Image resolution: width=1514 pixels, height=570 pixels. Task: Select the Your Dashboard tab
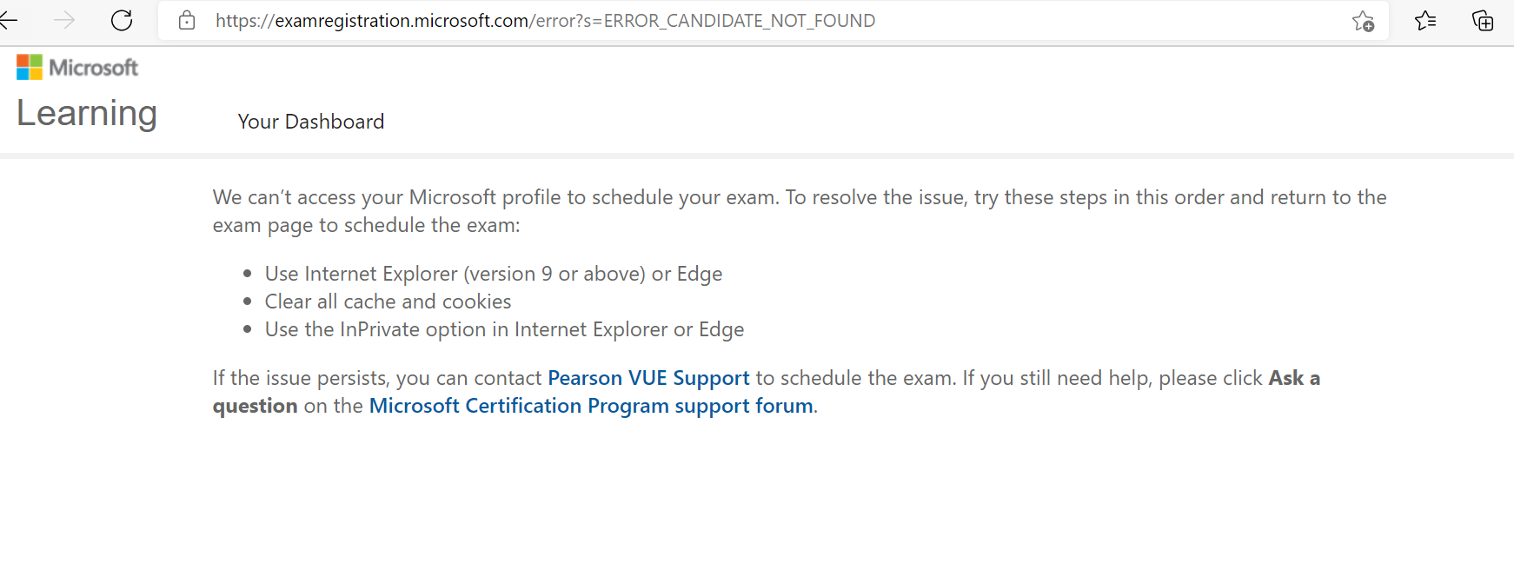tap(311, 121)
